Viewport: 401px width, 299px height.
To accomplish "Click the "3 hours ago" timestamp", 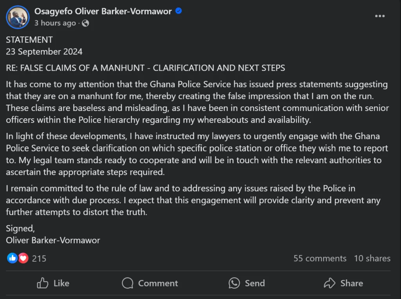I will click(55, 23).
